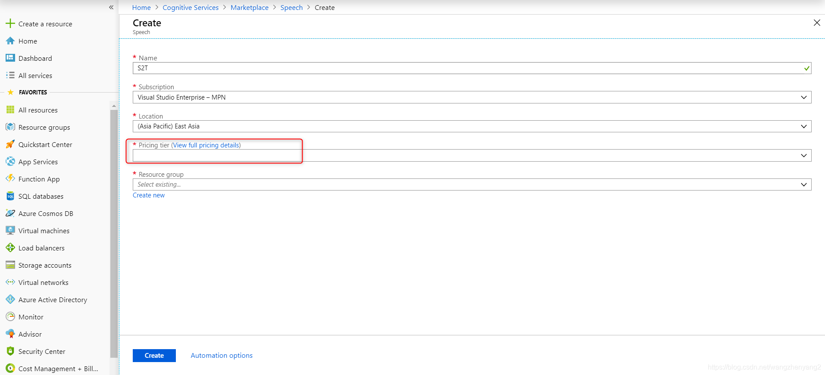Open Security Center menu item
Image resolution: width=825 pixels, height=375 pixels.
point(42,351)
